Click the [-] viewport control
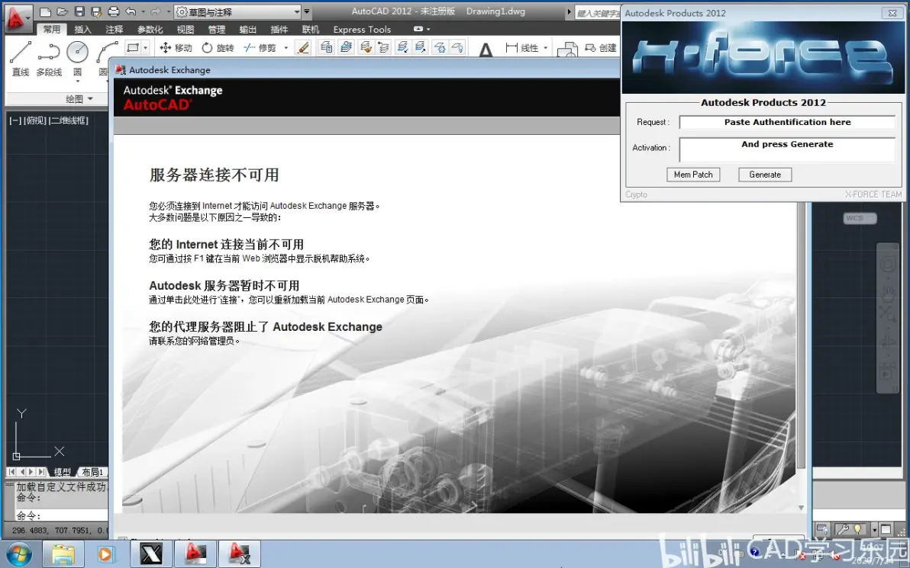 click(15, 120)
